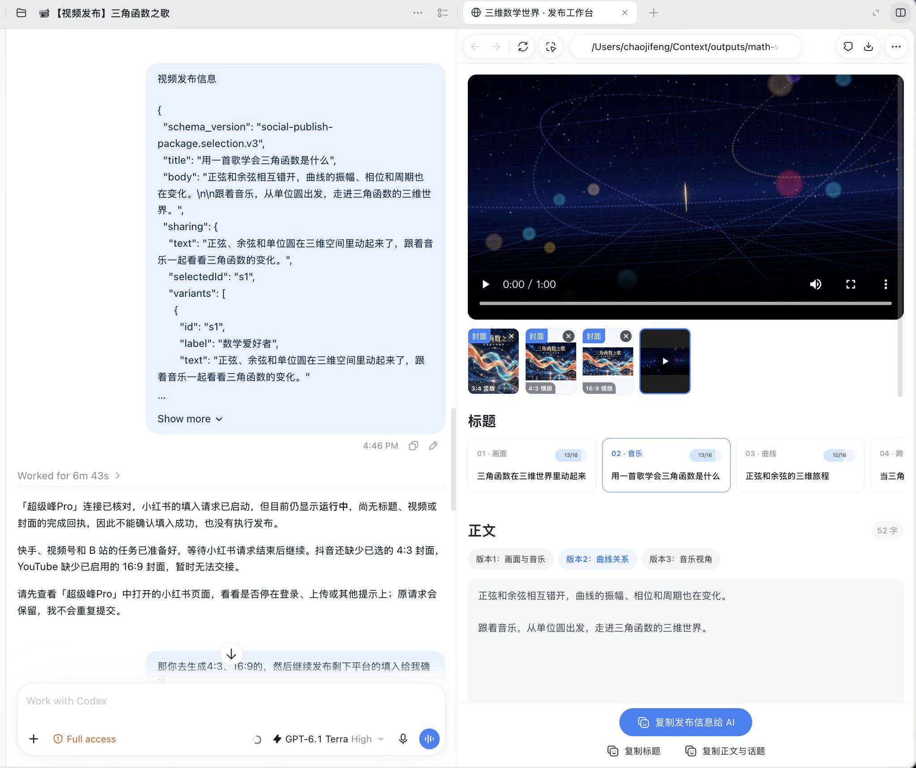Image resolution: width=916 pixels, height=768 pixels.
Task: Select the 3:4 竖版 cover thumbnail
Action: [493, 361]
